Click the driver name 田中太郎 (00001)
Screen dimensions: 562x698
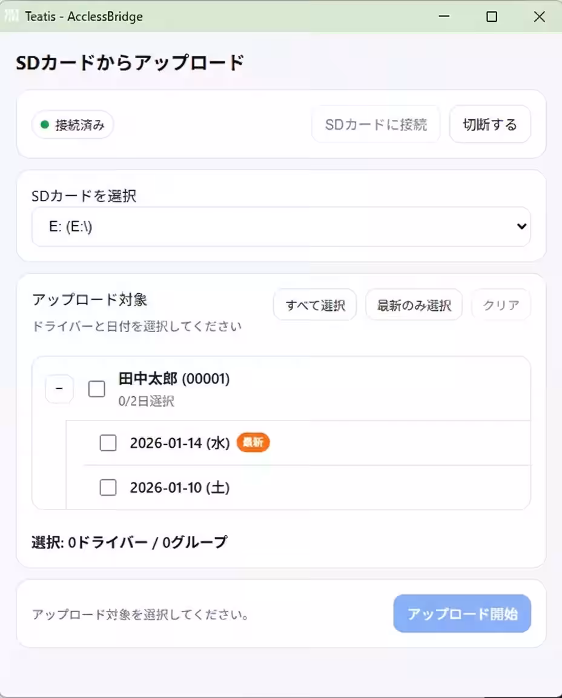[173, 379]
